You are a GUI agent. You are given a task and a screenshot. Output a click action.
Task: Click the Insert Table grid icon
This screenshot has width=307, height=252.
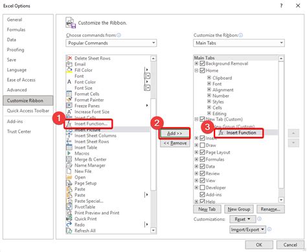(69, 147)
